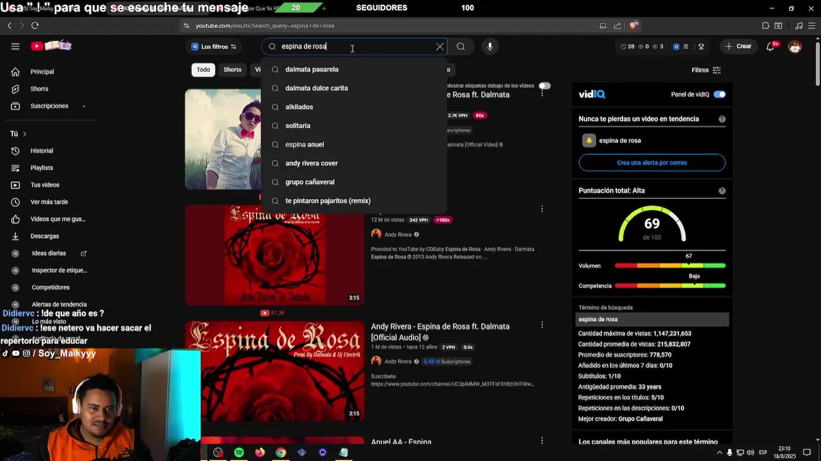Viewport: 821px width, 461px height.
Task: Choose suggestion te pintaron pajaritos (remix)
Action: (x=354, y=201)
